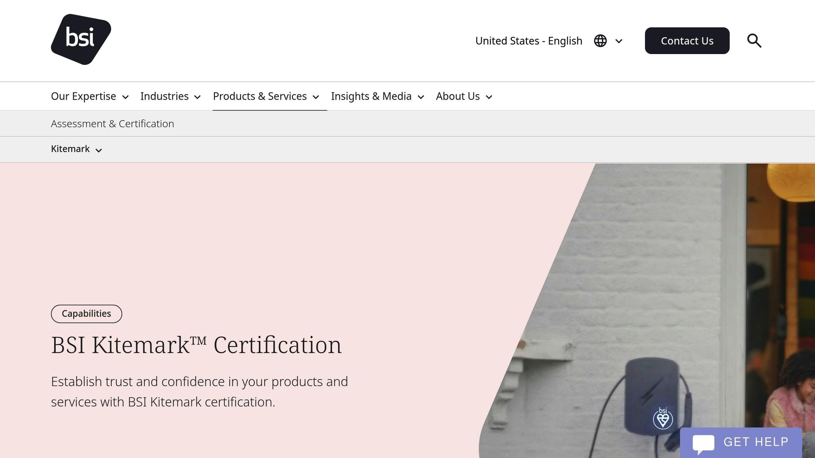Click the Get Help chat bubble icon
Viewport: 815px width, 458px height.
pyautogui.click(x=703, y=444)
